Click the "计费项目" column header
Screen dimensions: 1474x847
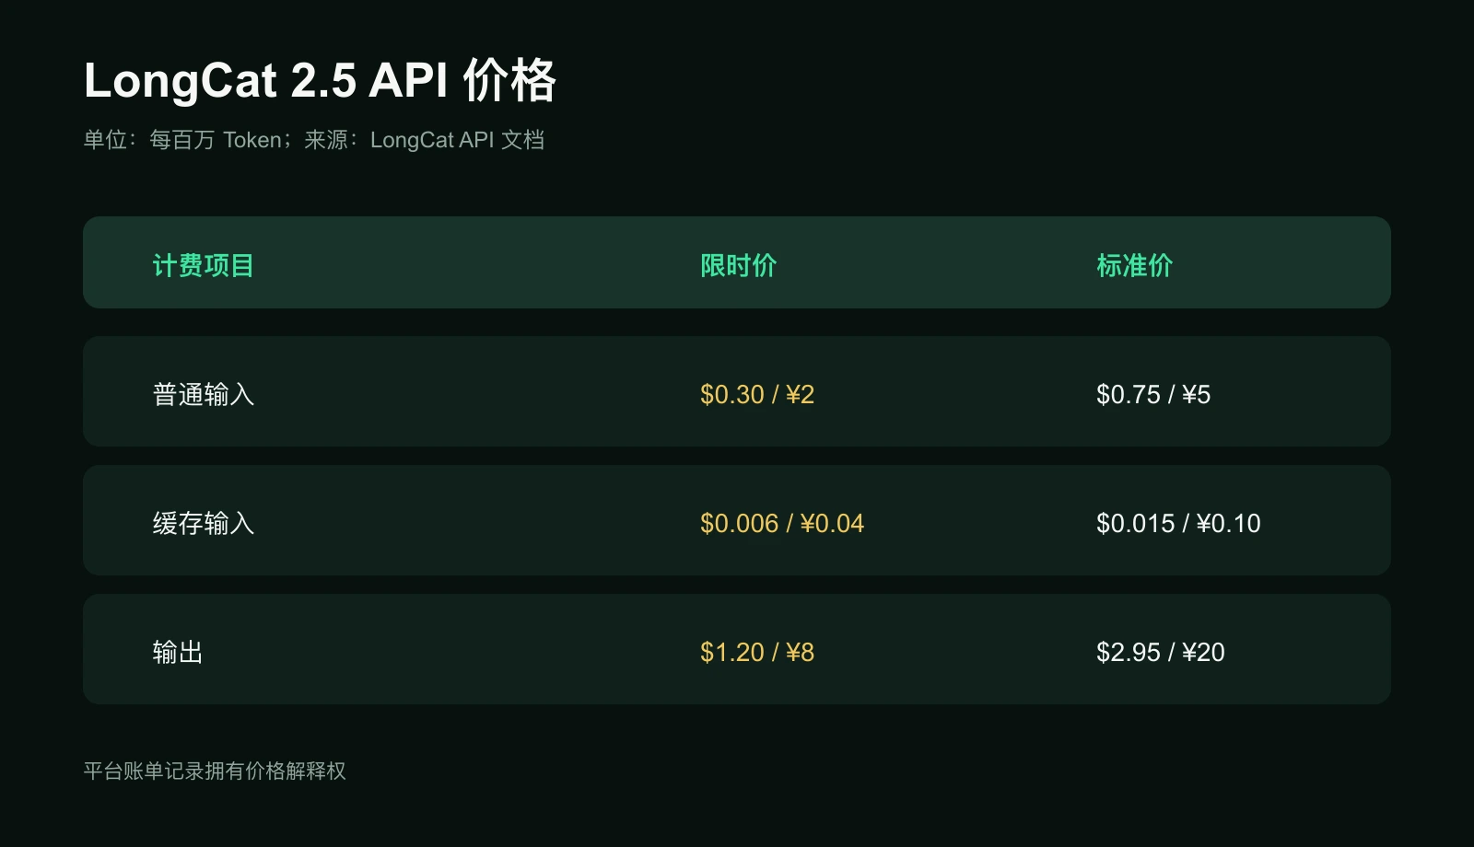pos(203,265)
